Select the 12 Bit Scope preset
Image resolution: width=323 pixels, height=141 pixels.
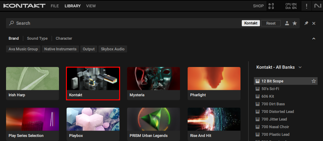285,81
